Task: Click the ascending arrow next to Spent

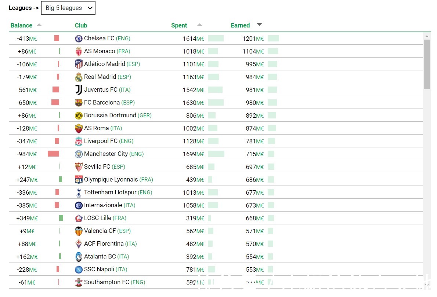Action: tap(199, 25)
